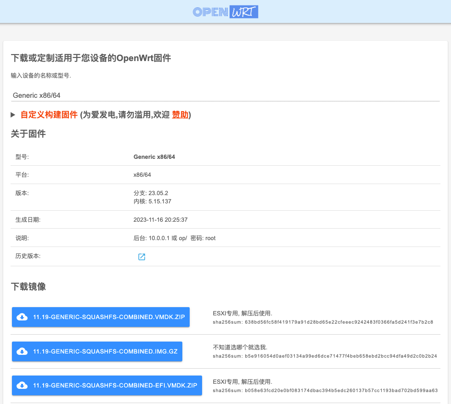Focus the device name field showing Generic x86/64
The height and width of the screenshot is (404, 451).
[225, 95]
